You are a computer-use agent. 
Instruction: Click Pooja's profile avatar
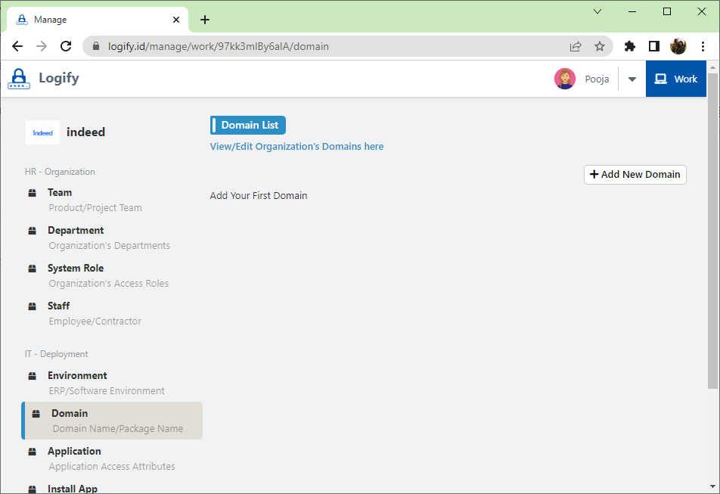[x=565, y=79]
